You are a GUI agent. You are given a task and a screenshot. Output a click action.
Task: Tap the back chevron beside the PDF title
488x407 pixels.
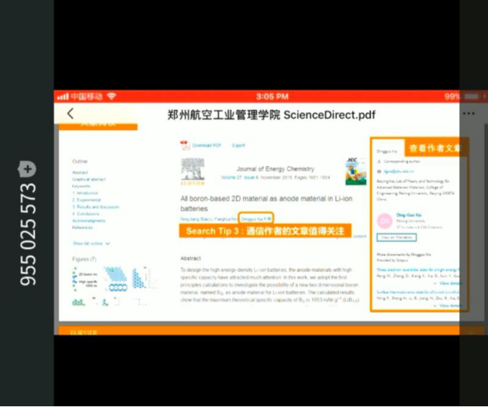70,113
